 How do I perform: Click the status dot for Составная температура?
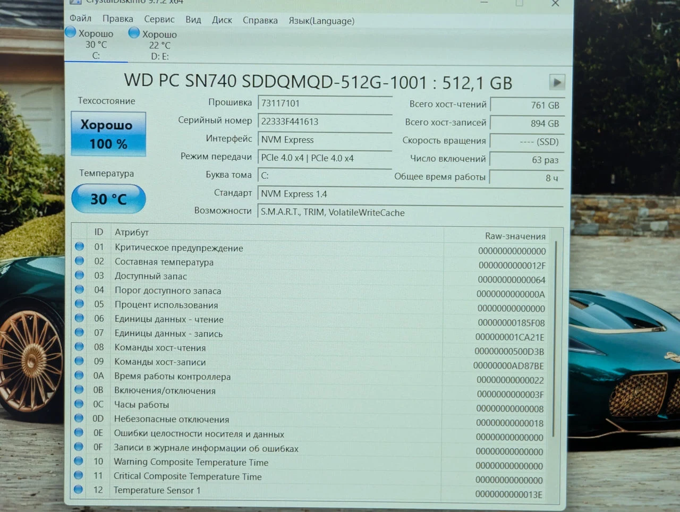pos(80,261)
